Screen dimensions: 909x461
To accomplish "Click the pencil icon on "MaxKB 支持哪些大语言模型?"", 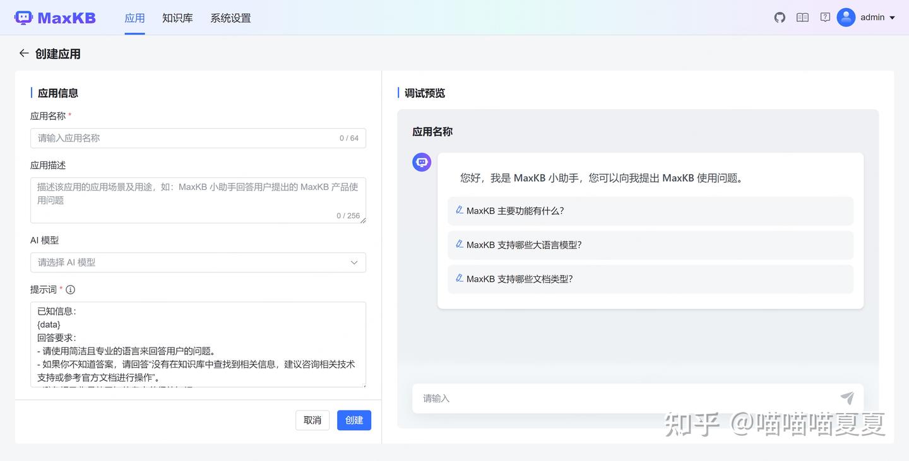I will point(460,244).
